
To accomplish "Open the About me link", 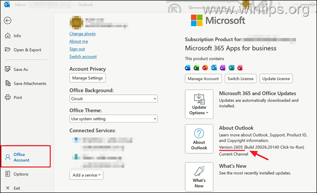I will coord(79,41).
